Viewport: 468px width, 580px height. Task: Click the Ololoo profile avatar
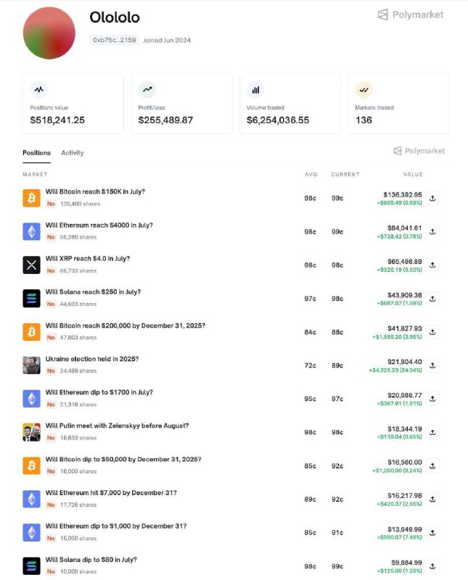pos(50,34)
